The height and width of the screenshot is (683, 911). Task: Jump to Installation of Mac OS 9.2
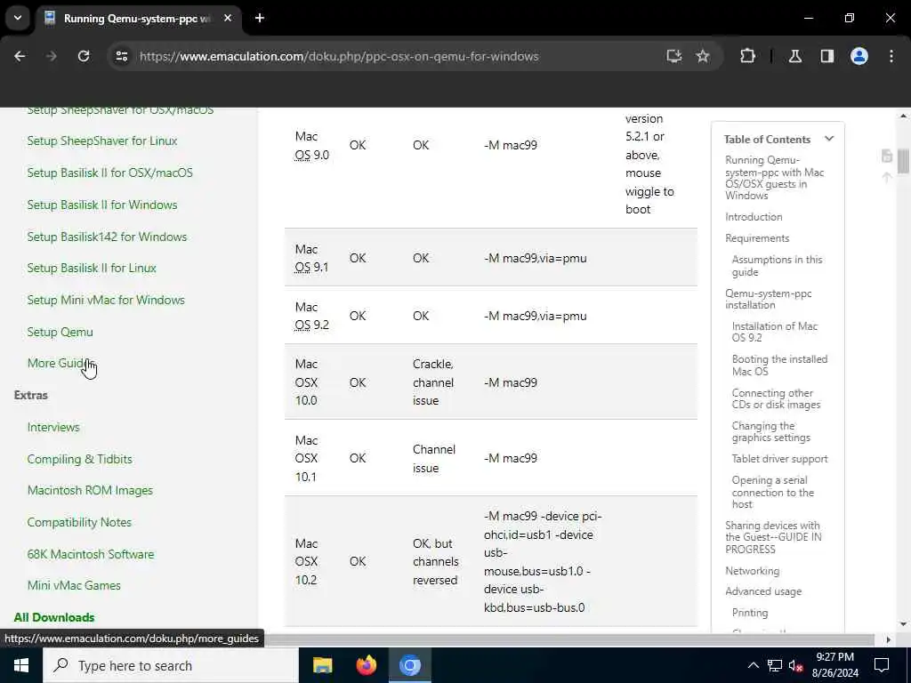775,332
